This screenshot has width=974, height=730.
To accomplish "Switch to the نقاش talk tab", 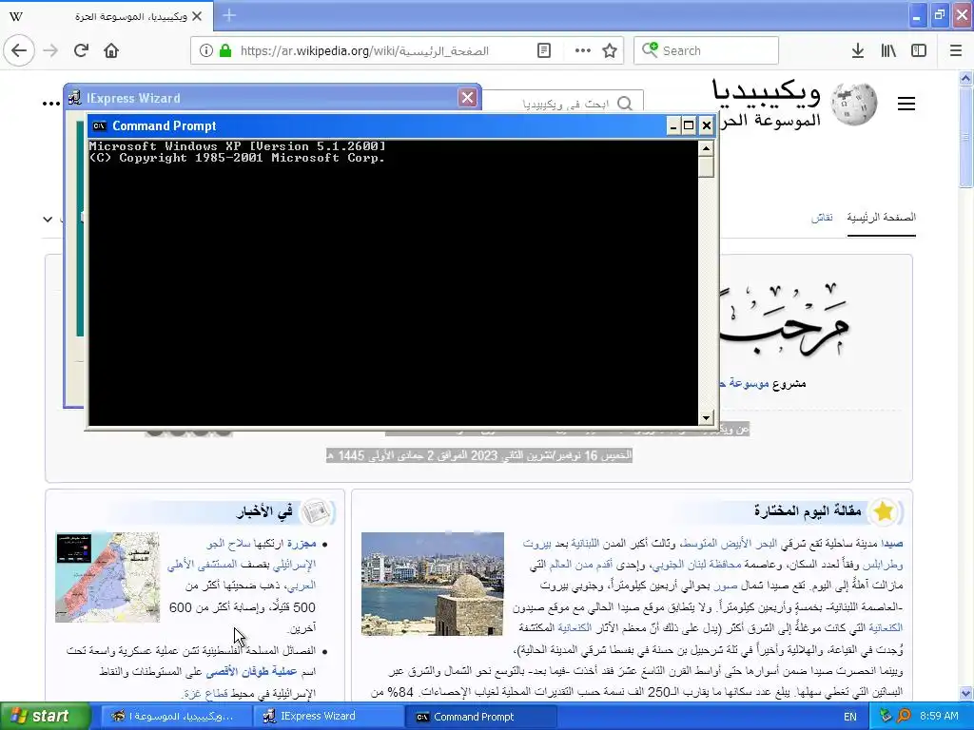I will 821,218.
